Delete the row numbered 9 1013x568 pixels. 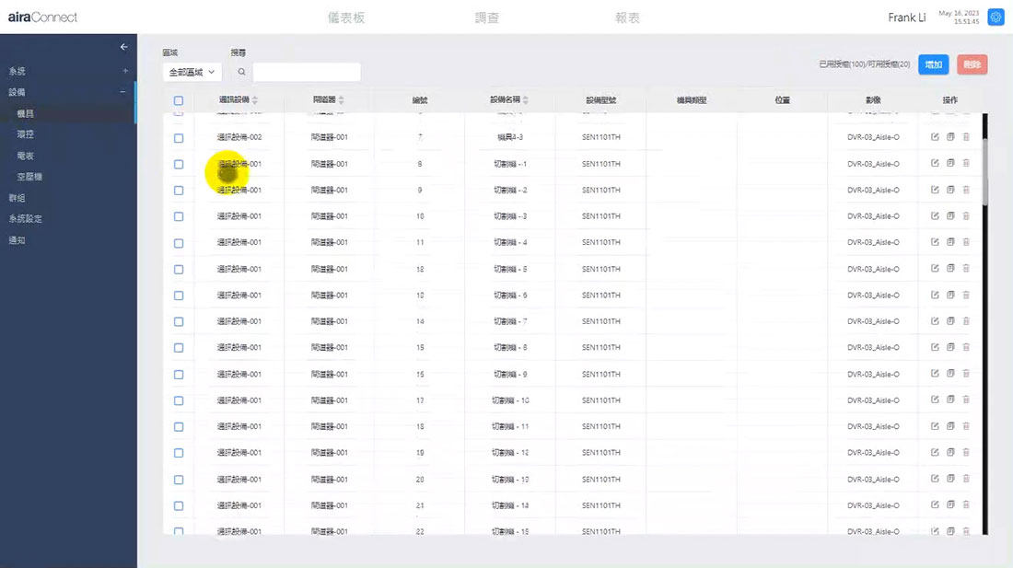(x=966, y=190)
